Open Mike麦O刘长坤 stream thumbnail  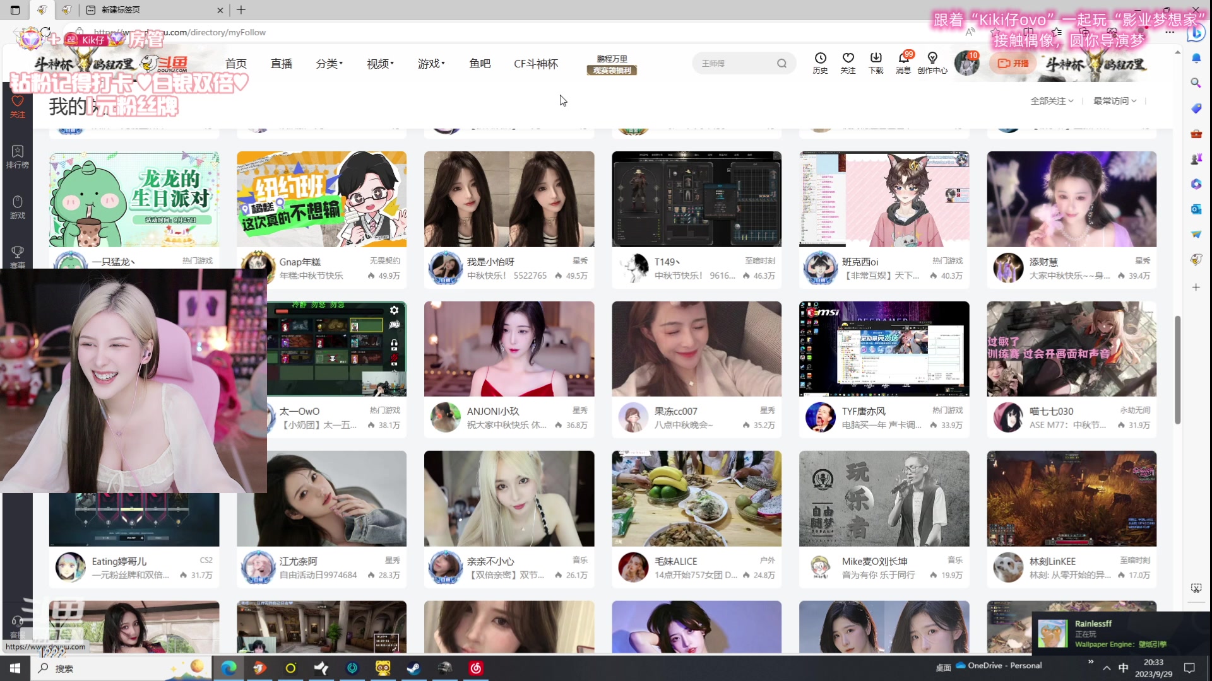coord(884,499)
